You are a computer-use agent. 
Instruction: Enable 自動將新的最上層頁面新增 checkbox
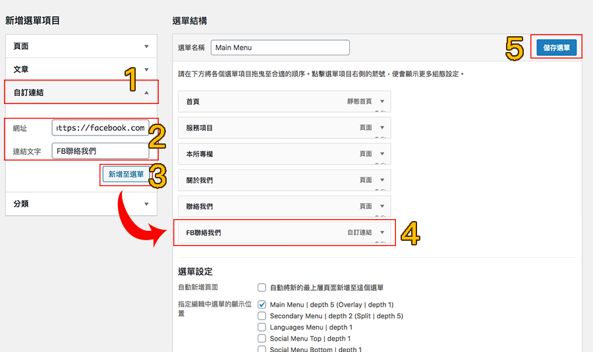[262, 288]
